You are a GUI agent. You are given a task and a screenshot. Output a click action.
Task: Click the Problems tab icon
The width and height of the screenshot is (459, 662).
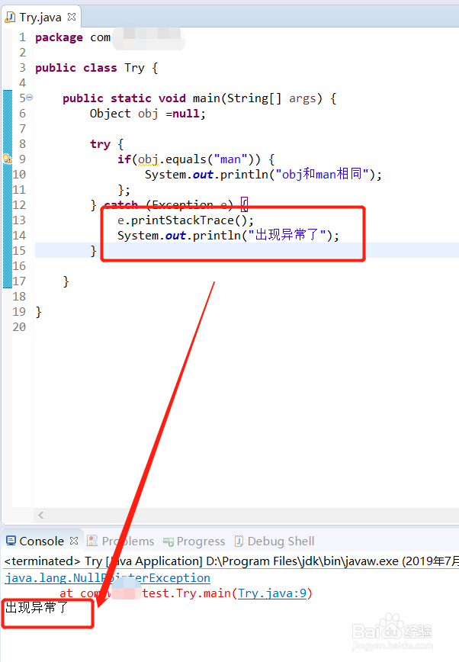click(92, 541)
